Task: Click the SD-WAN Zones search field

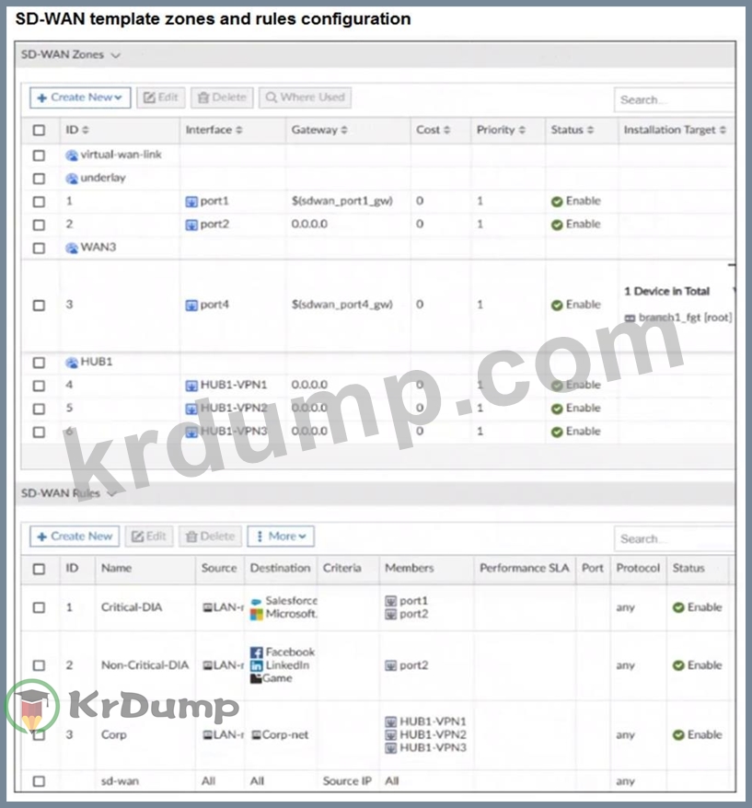Action: coord(674,99)
